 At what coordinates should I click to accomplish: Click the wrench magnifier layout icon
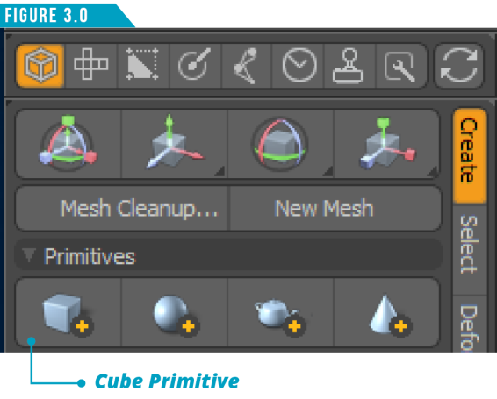[400, 66]
